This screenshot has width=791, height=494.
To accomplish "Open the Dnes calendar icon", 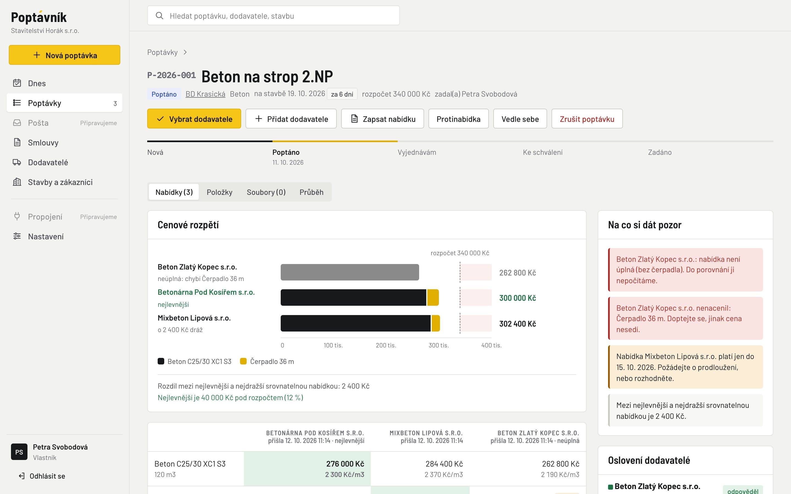I will pos(17,83).
